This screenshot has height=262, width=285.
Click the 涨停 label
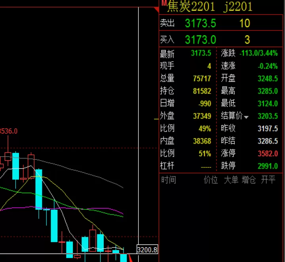point(228,153)
